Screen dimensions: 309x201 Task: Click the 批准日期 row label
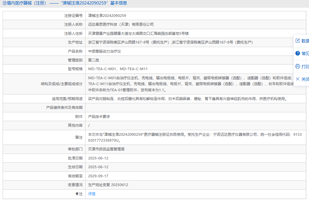75,158
